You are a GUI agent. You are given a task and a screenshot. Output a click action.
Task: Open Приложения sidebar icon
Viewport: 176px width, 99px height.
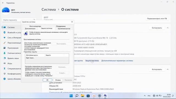click(4, 48)
